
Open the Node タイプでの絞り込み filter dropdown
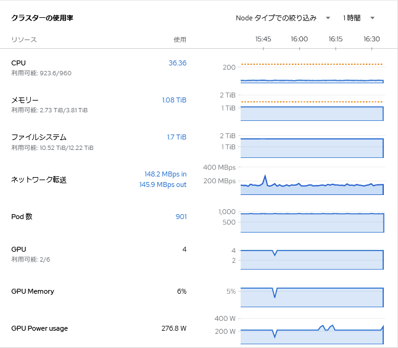283,18
